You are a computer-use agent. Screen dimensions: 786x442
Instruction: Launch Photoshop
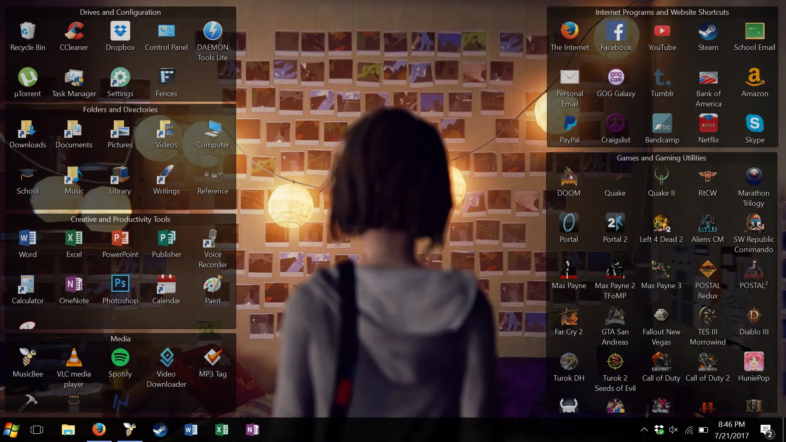(120, 290)
